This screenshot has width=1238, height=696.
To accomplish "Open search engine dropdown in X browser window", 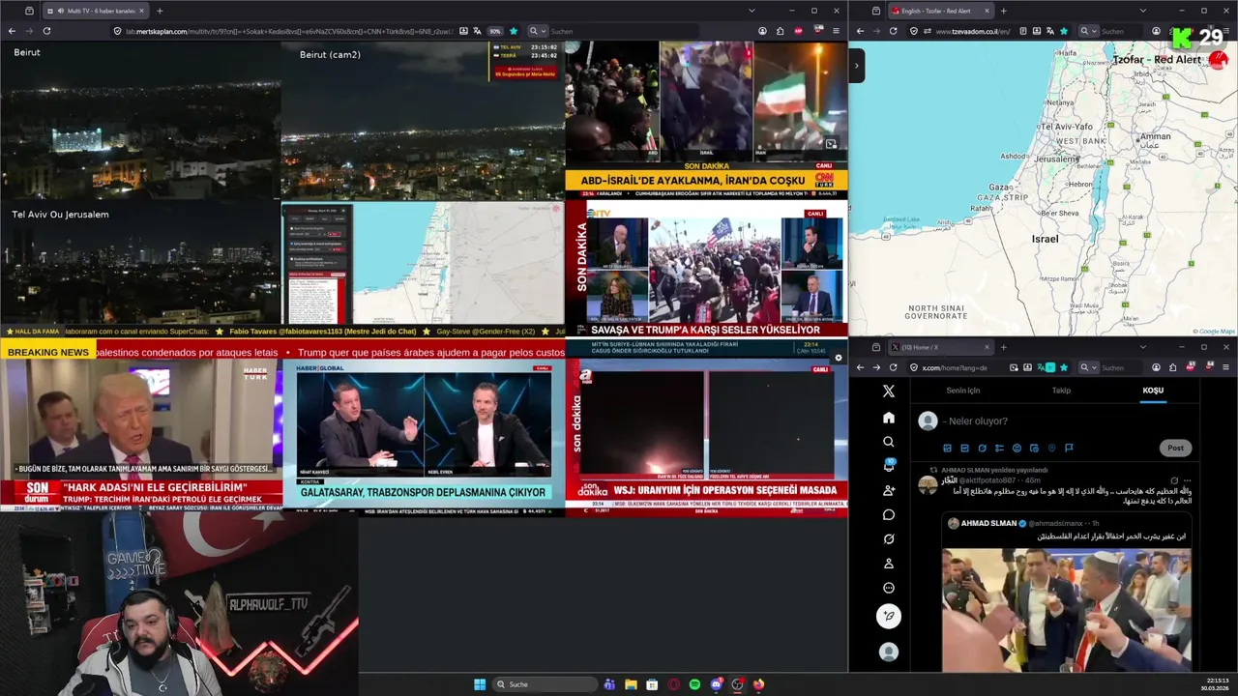I will 1090,367.
